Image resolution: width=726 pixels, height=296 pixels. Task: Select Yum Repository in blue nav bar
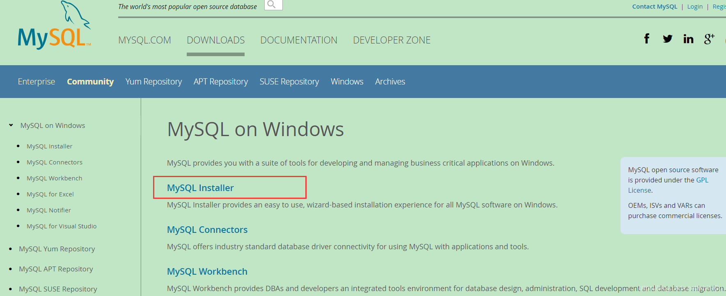click(x=153, y=82)
